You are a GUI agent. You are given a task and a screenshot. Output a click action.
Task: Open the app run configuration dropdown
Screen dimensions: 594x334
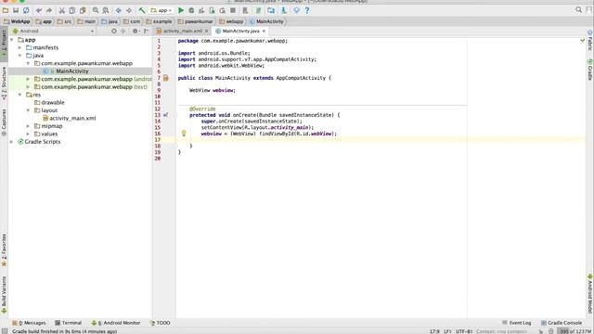161,10
